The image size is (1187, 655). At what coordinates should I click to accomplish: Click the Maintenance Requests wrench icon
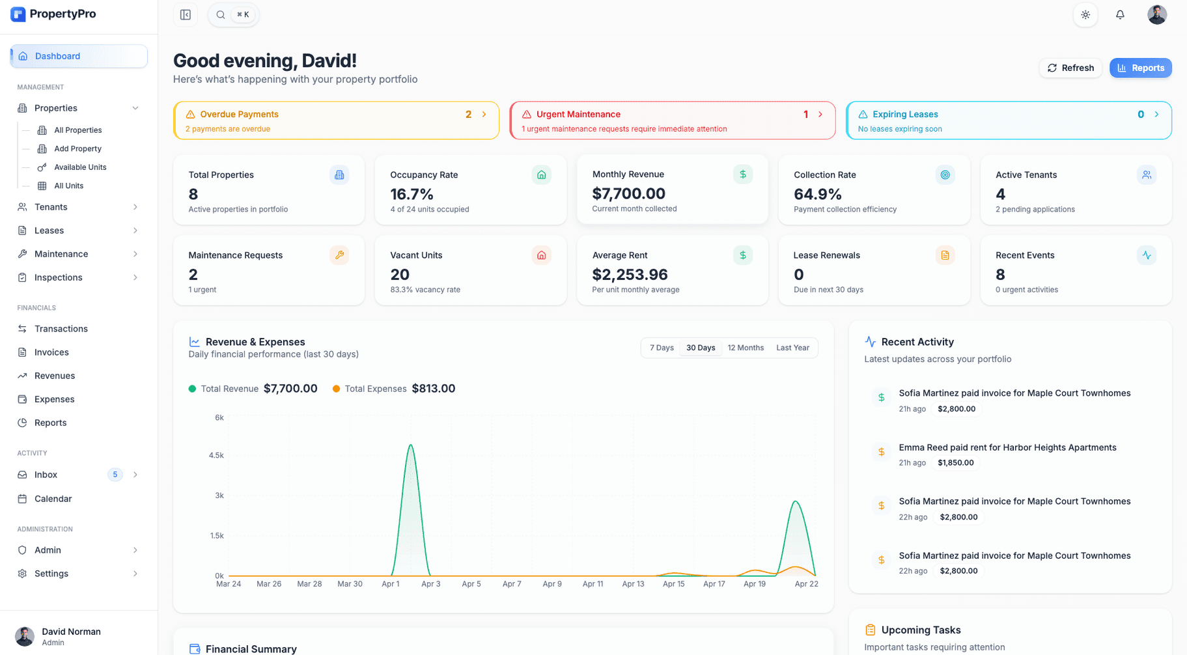click(x=339, y=255)
